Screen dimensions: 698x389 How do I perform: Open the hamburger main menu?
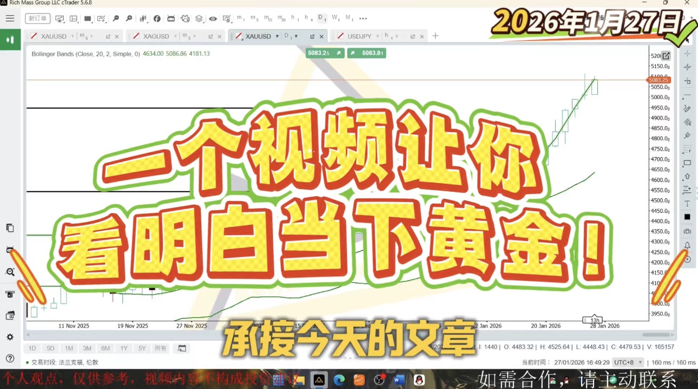pyautogui.click(x=10, y=18)
